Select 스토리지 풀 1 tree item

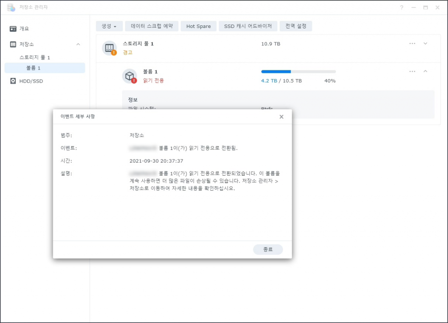pos(35,57)
